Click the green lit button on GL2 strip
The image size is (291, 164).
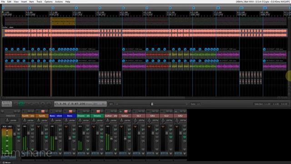tap(171, 137)
